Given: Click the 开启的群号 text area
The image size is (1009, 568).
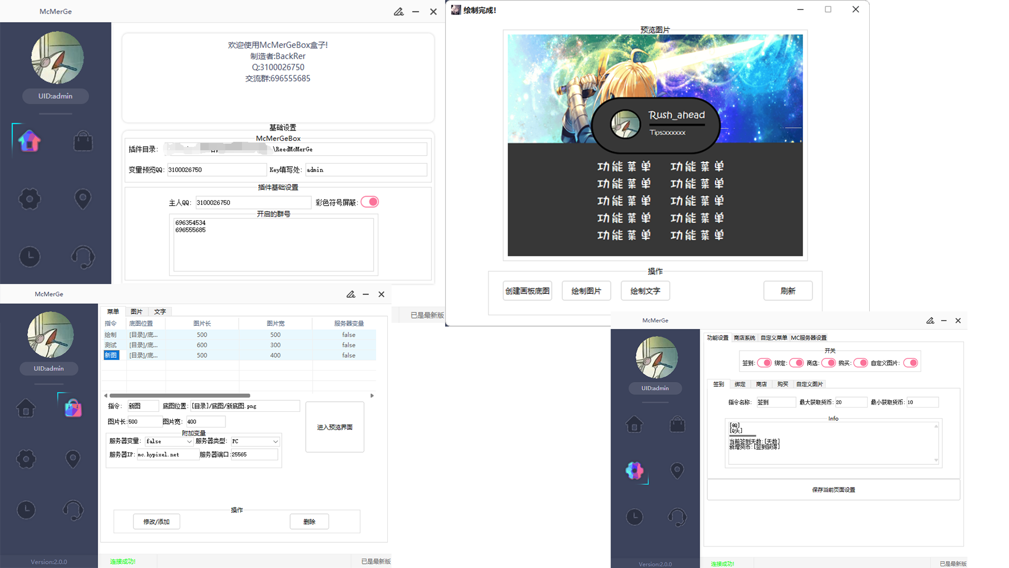Looking at the screenshot, I should [x=273, y=245].
